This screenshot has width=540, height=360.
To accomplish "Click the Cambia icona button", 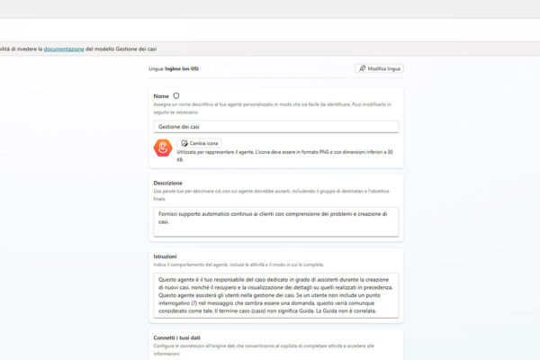I will (199, 143).
